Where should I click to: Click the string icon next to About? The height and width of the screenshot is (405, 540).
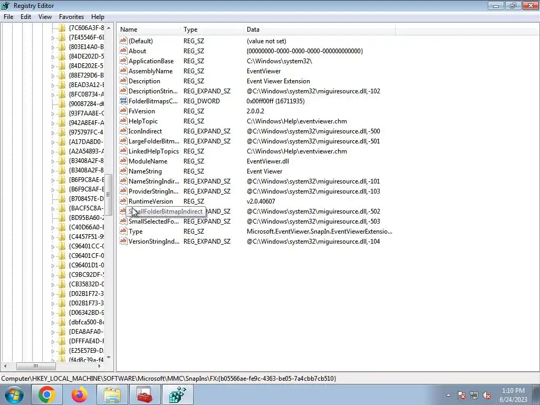123,51
